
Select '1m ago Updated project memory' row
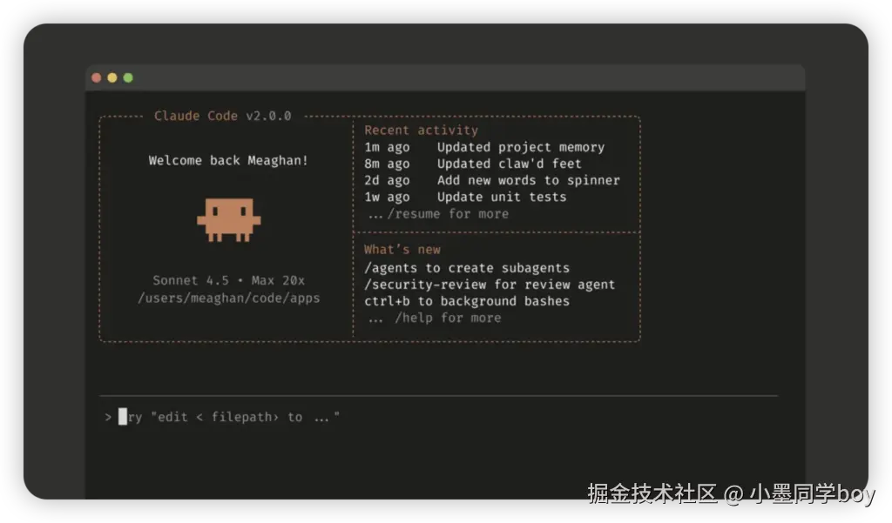pos(484,147)
